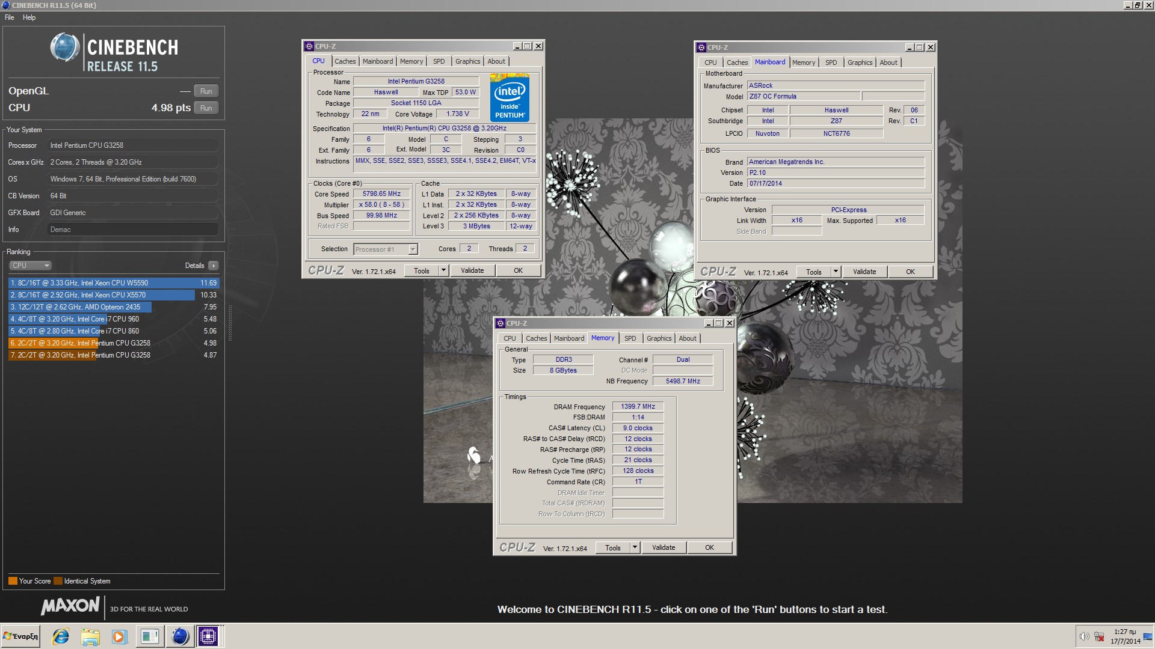The image size is (1155, 649).
Task: Expand Tools arrow in Memory CPU-Z window
Action: pyautogui.click(x=635, y=548)
